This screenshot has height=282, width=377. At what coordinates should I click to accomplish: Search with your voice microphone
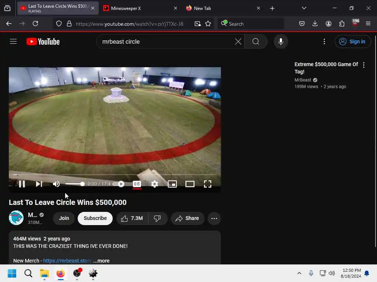[281, 41]
